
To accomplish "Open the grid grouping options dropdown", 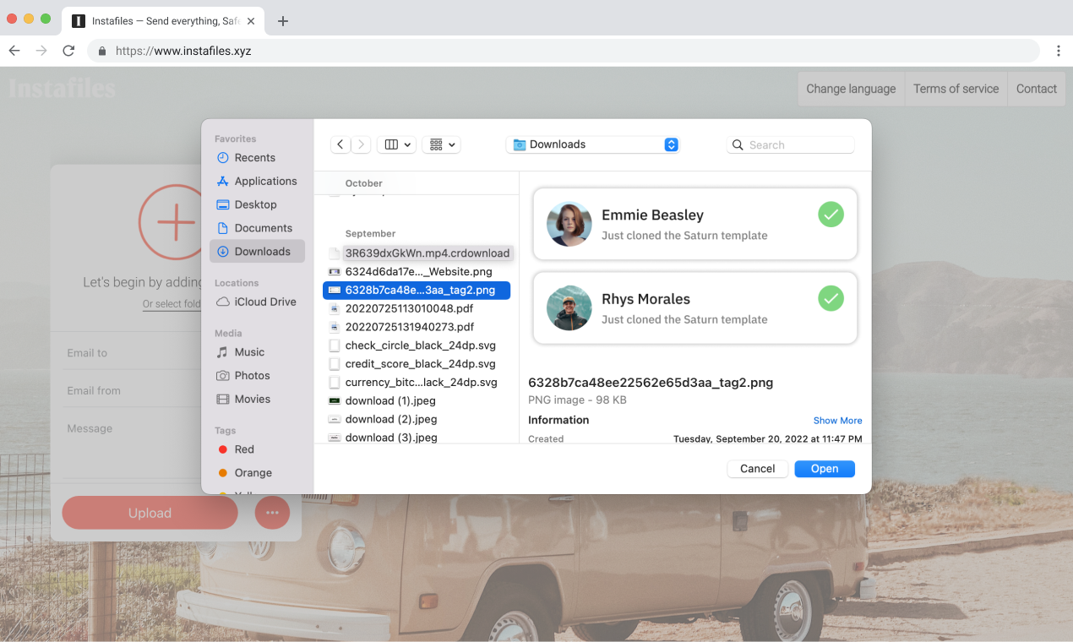I will 441,144.
